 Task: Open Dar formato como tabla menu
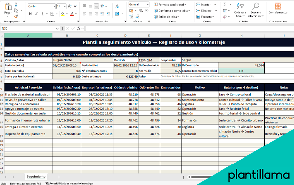[172, 11]
